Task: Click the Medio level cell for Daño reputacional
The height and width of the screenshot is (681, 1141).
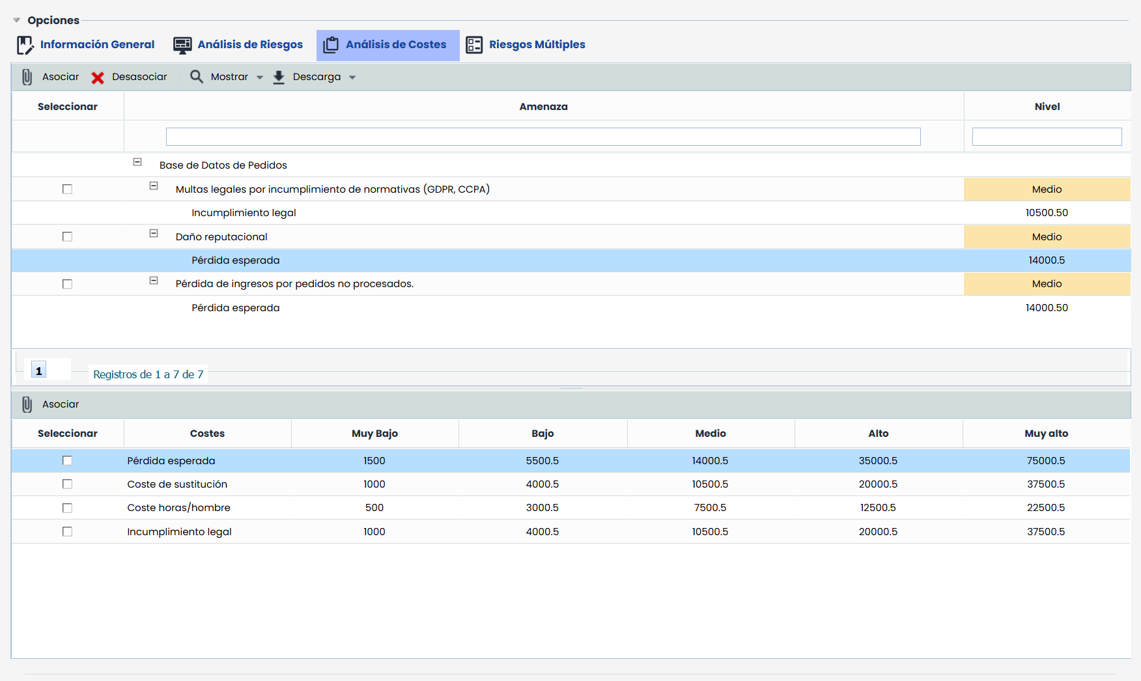Action: [1047, 237]
